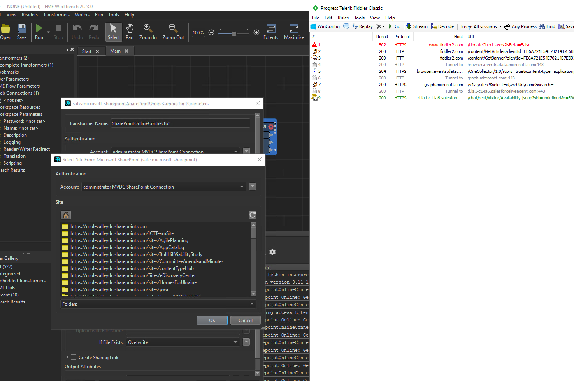Click Any Process target in Fiddler

520,26
